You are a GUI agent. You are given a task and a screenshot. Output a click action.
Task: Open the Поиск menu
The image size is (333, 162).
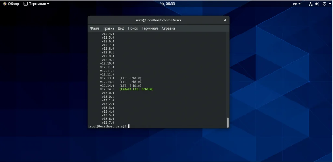(x=133, y=28)
